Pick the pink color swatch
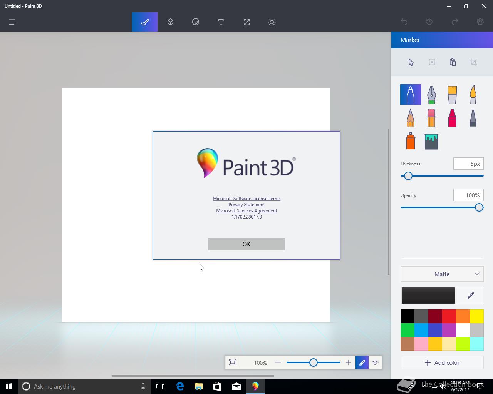The width and height of the screenshot is (493, 394). click(x=421, y=344)
